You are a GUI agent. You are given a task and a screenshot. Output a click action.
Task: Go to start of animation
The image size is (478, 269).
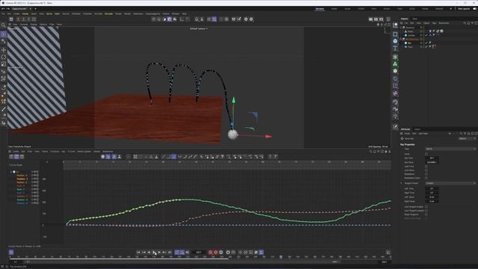tap(138, 253)
